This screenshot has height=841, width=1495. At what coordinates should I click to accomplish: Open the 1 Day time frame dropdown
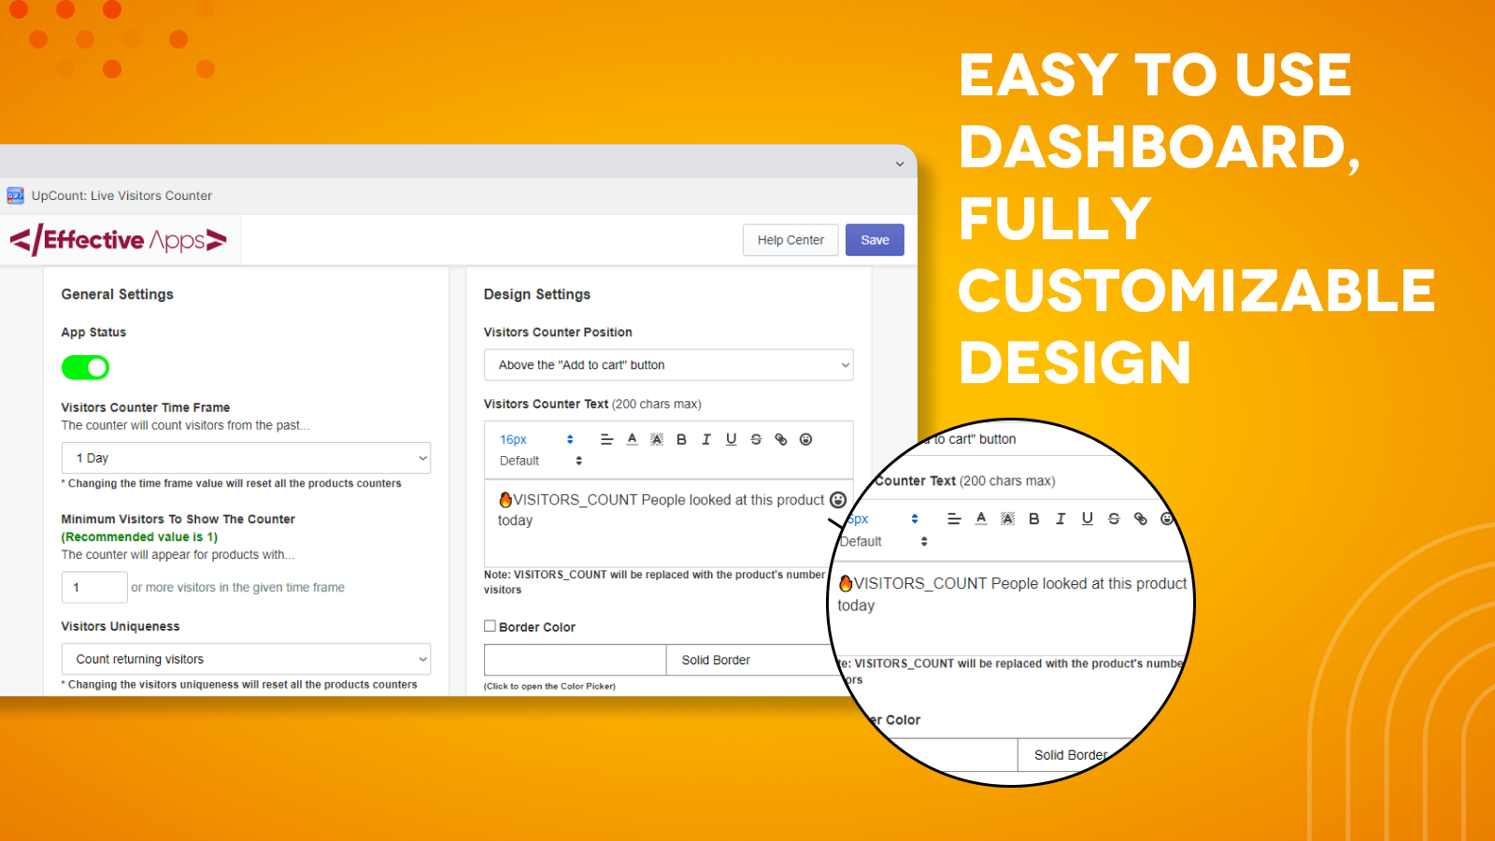pyautogui.click(x=246, y=458)
